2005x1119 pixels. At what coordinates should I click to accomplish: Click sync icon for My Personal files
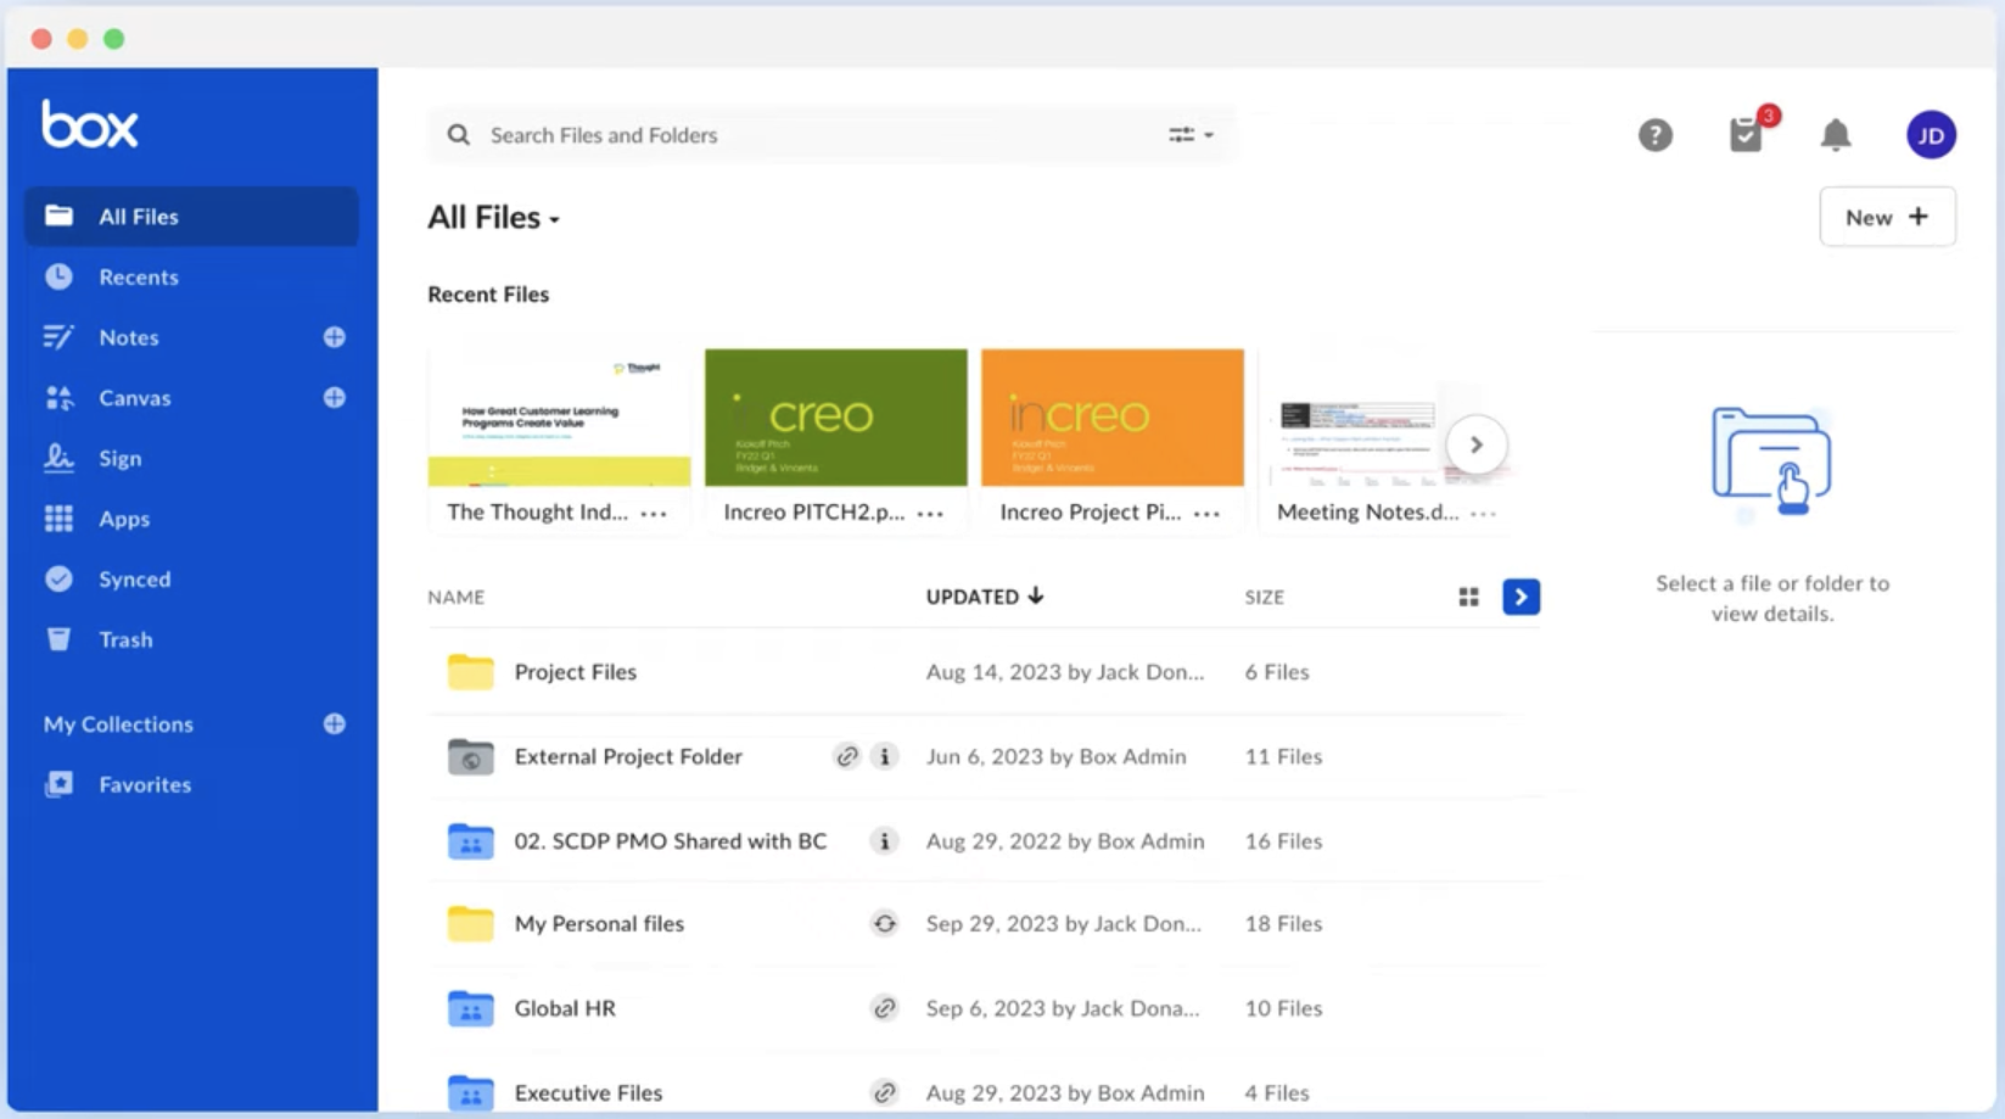click(x=884, y=924)
